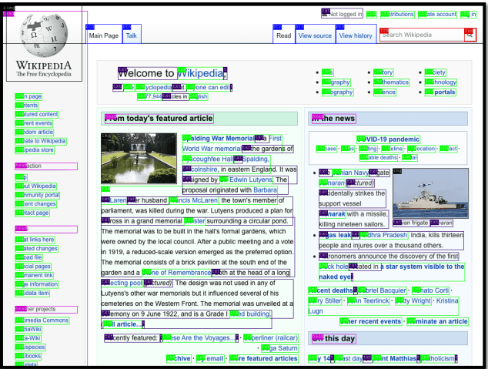
Task: Click the Create account link
Action: point(437,15)
